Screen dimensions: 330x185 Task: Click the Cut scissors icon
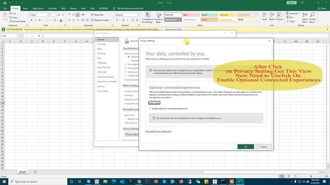[10, 13]
